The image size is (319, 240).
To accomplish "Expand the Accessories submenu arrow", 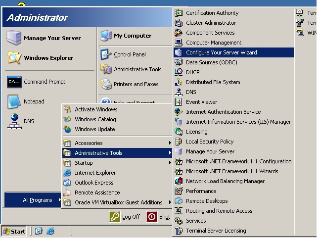I will 170,143.
